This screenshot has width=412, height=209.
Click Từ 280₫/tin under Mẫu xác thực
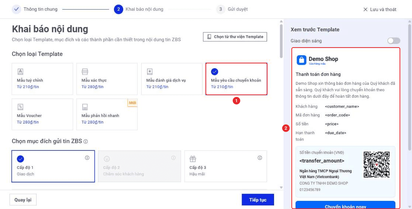click(93, 87)
